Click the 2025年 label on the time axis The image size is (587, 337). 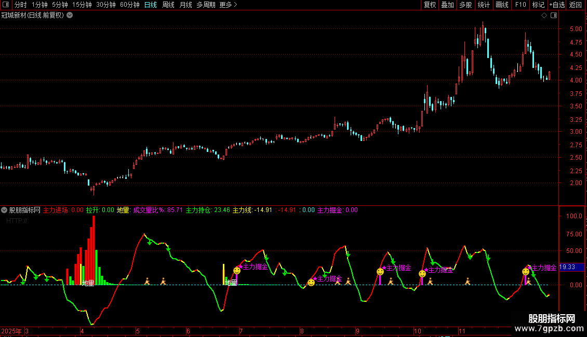[11, 331]
